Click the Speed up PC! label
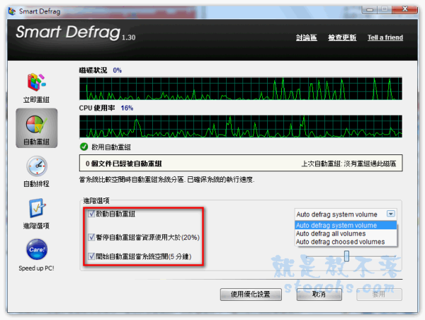The width and height of the screenshot is (425, 320). coord(36,268)
